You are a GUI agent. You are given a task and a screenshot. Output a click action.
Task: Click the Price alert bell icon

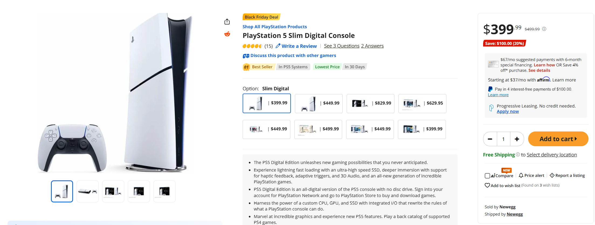click(521, 176)
